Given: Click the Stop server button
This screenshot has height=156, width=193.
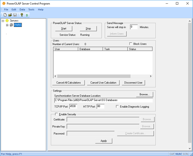Looking at the screenshot, I should (88, 28).
